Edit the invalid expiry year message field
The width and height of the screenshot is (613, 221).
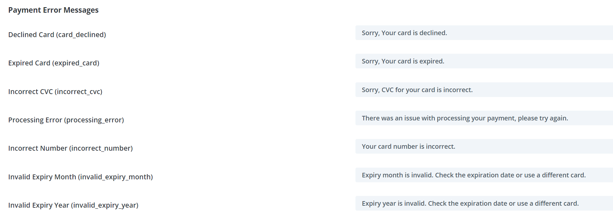483,203
